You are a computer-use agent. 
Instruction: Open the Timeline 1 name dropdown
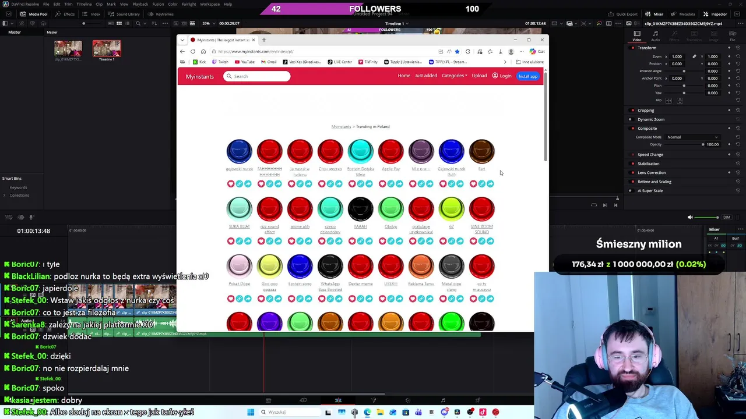point(396,23)
